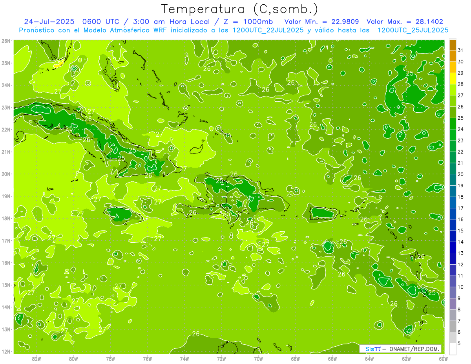Click the 12N latitude axis label
This screenshot has height=364, width=471.
pos(6,351)
